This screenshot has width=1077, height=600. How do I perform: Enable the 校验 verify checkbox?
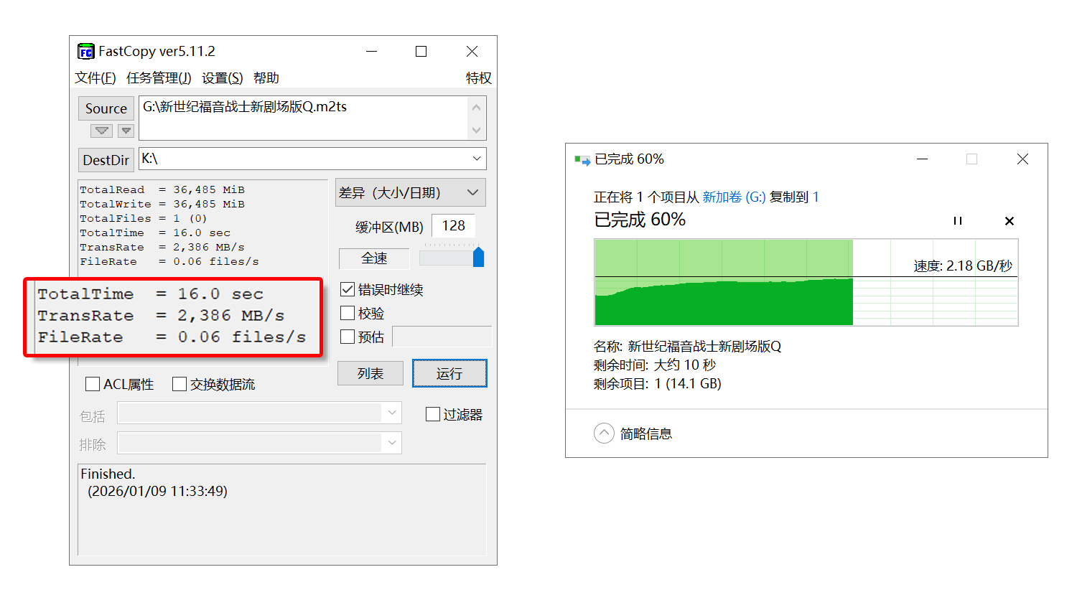348,313
